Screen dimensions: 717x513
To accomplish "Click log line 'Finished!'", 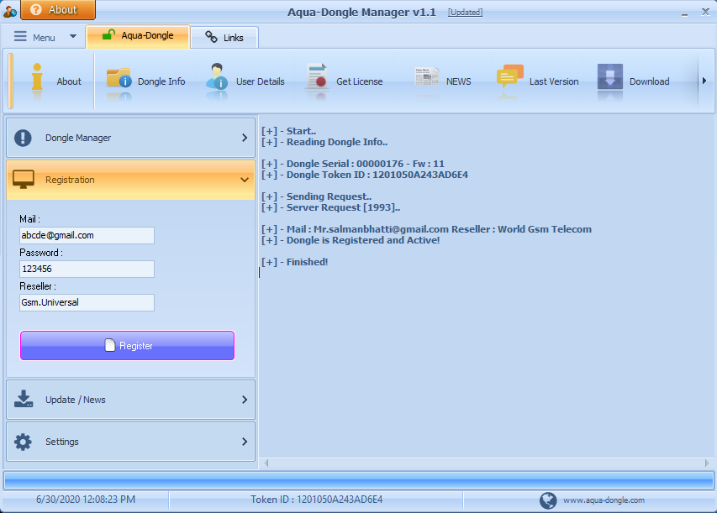I will (294, 262).
